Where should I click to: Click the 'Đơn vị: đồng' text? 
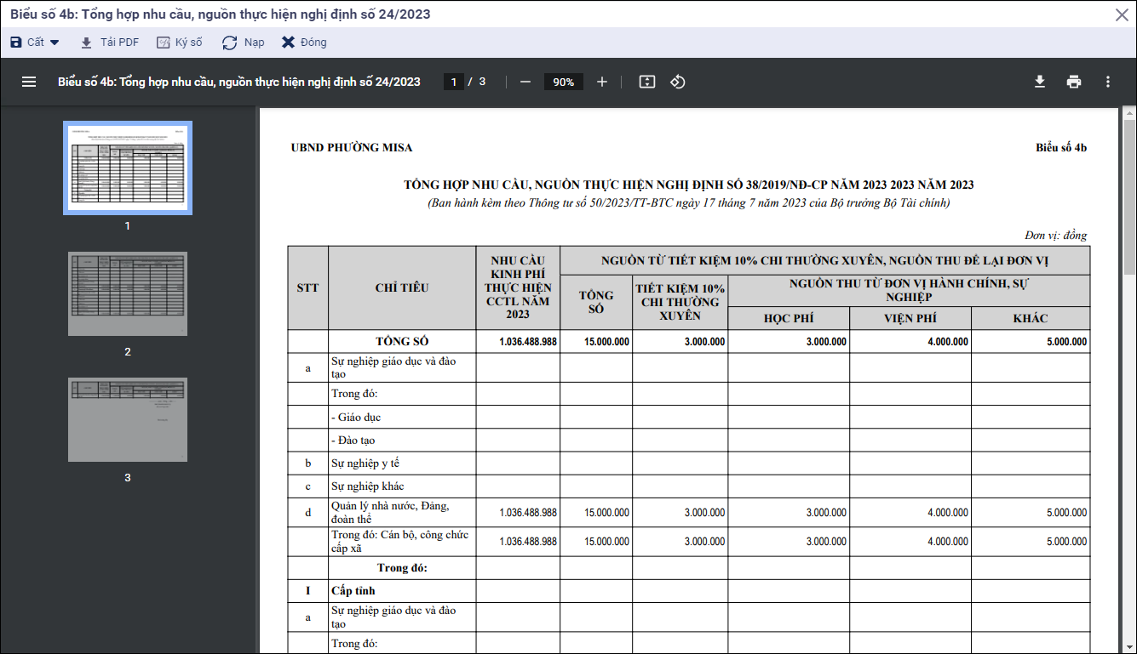[x=1056, y=236]
